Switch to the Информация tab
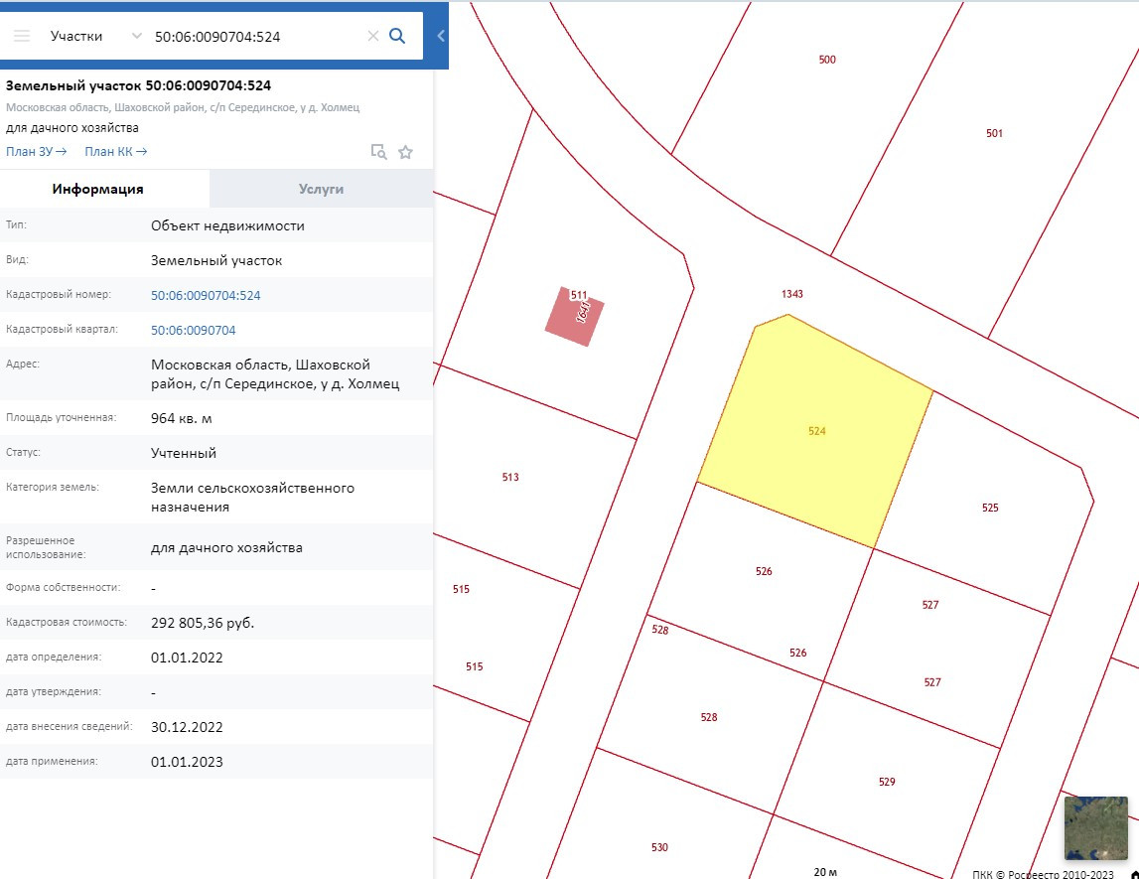This screenshot has width=1139, height=879. (x=98, y=189)
